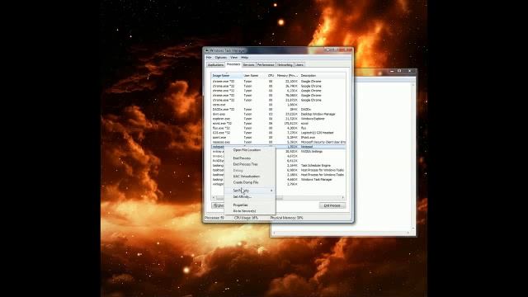Image resolution: width=528 pixels, height=297 pixels.
Task: Maximize the background Notepad window
Action: coord(399,71)
